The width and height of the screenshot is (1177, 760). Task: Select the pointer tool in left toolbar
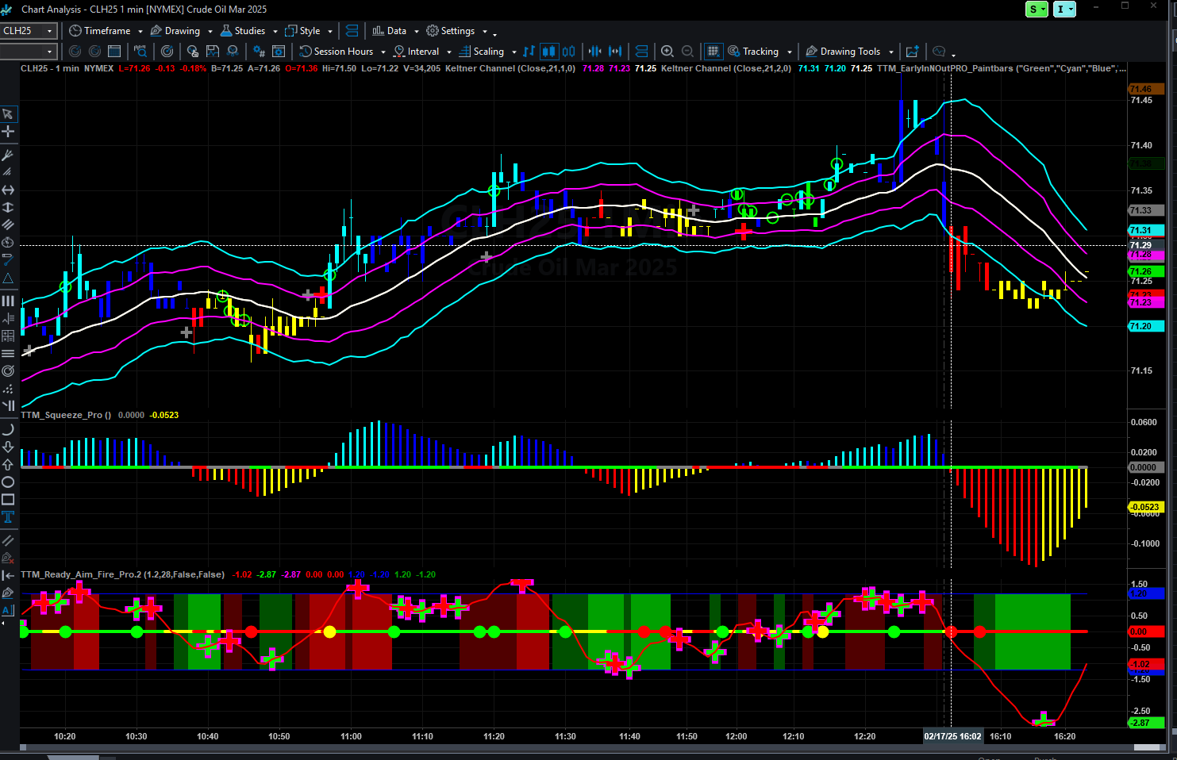pos(8,113)
